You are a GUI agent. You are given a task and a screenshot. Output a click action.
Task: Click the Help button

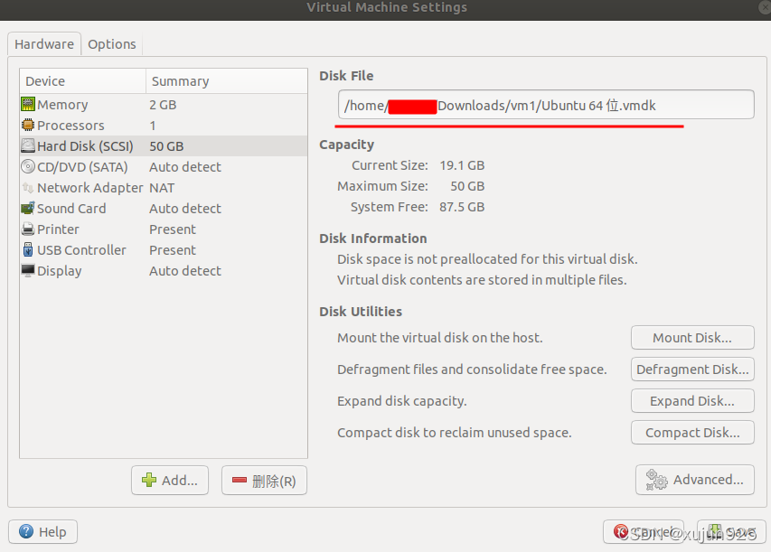tap(42, 531)
